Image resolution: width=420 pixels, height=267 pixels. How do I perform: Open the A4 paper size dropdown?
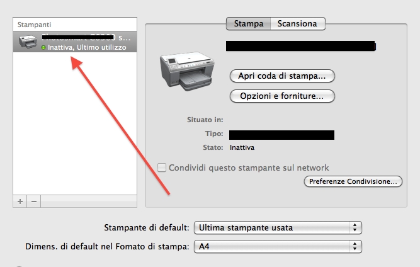278,246
